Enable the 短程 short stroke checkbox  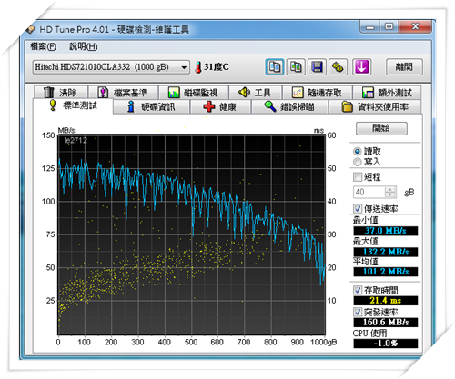358,176
